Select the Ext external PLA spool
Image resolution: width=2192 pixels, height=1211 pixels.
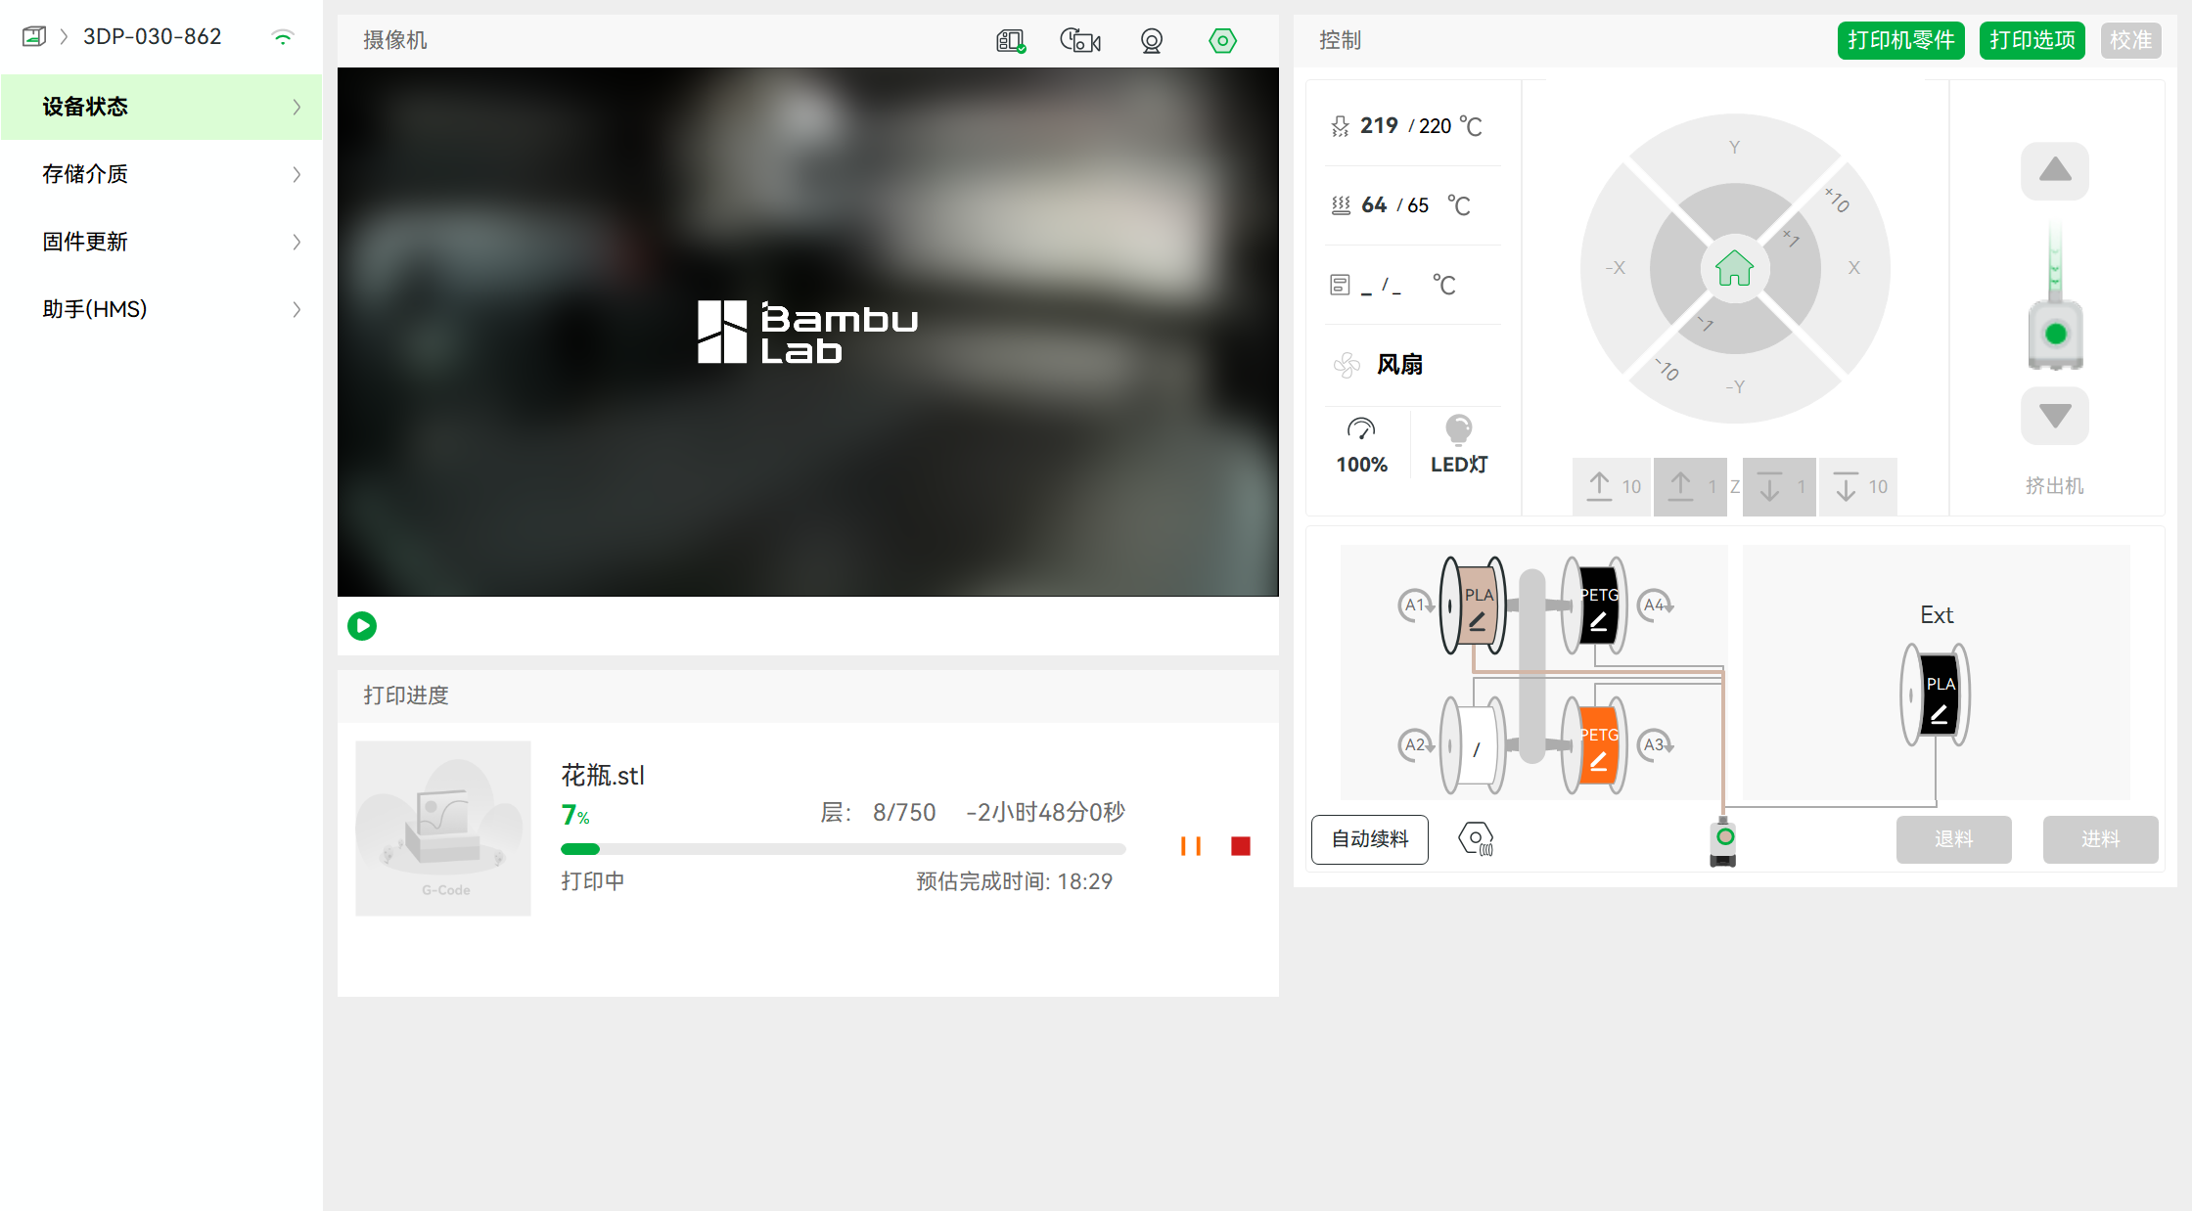click(x=1935, y=695)
